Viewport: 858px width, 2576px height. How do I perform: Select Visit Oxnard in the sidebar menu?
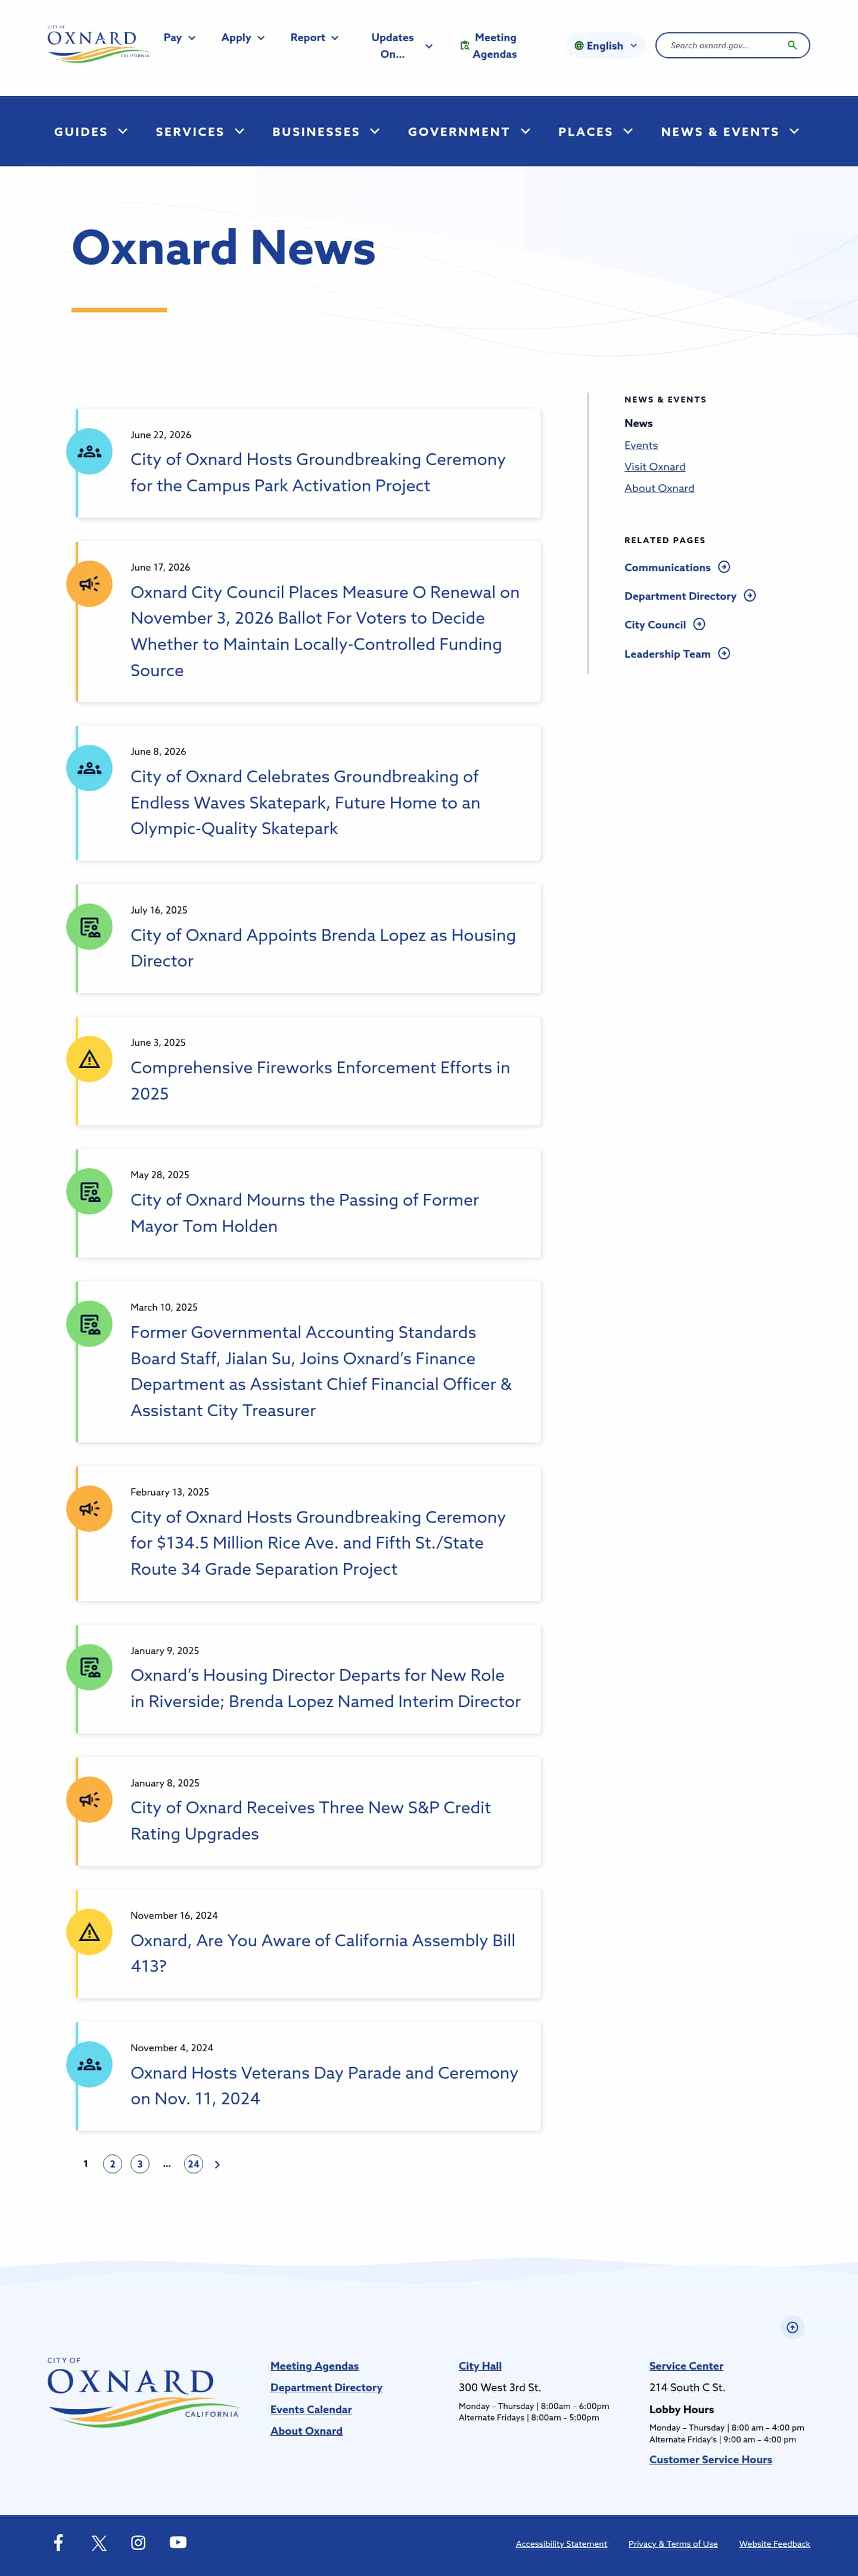coord(655,467)
